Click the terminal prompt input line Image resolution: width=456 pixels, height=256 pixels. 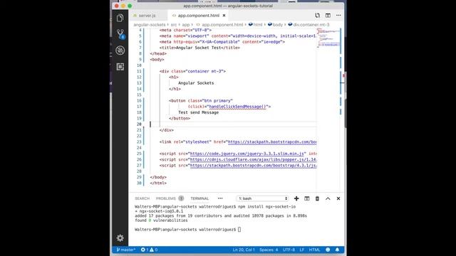[x=188, y=230]
